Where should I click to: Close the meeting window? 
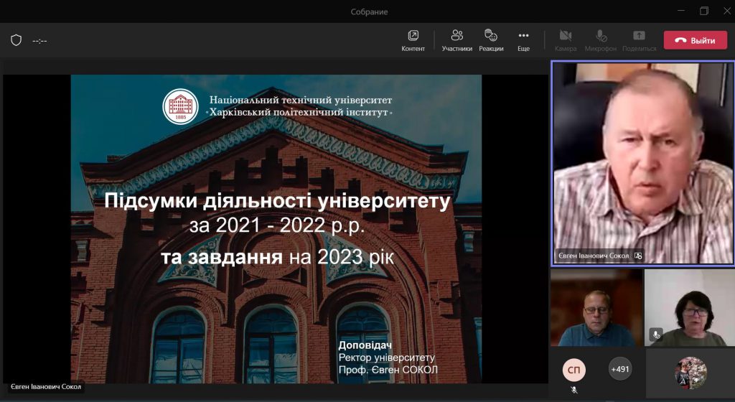[726, 11]
